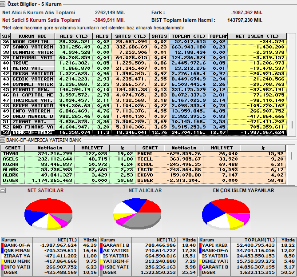This screenshot has height=277, width=297.
Task: Click the NET SATICILAR pie chart
Action: pyautogui.click(x=48, y=214)
